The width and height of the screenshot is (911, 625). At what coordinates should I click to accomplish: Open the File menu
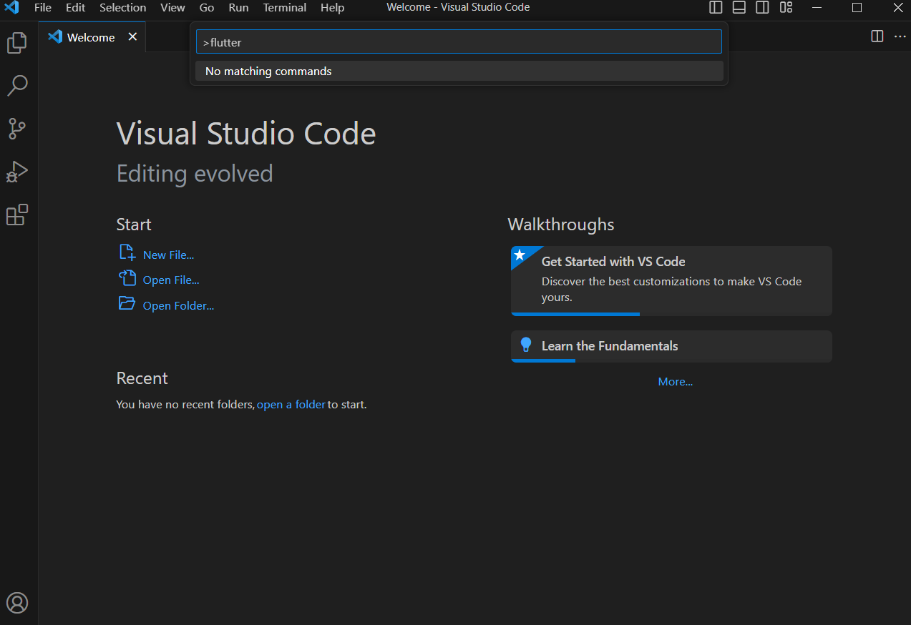[x=43, y=8]
